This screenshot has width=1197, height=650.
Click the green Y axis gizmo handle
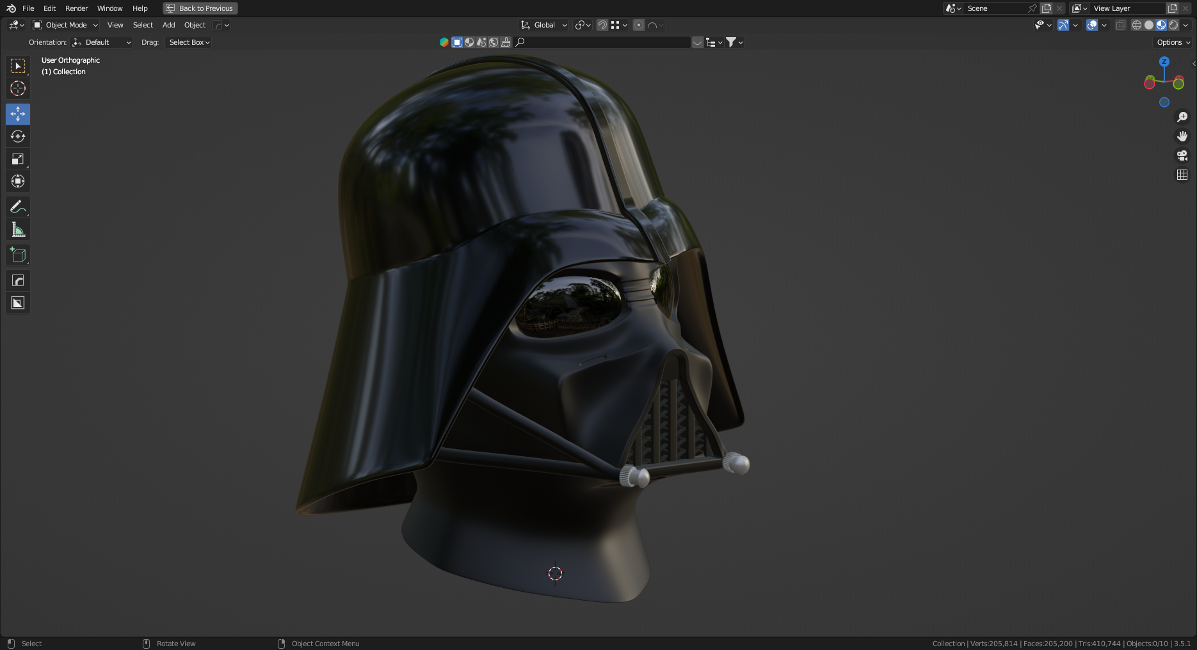pyautogui.click(x=1178, y=84)
